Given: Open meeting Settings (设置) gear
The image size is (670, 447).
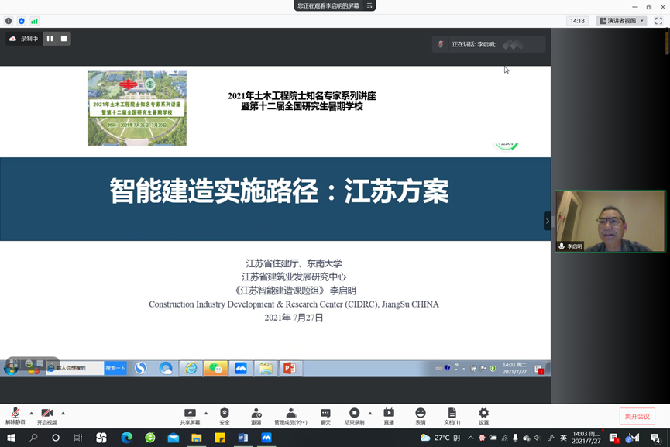Looking at the screenshot, I should [x=483, y=416].
